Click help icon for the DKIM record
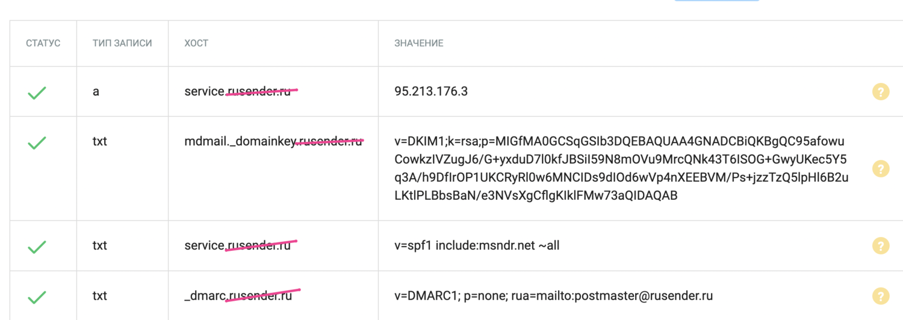The width and height of the screenshot is (903, 320). (x=880, y=168)
